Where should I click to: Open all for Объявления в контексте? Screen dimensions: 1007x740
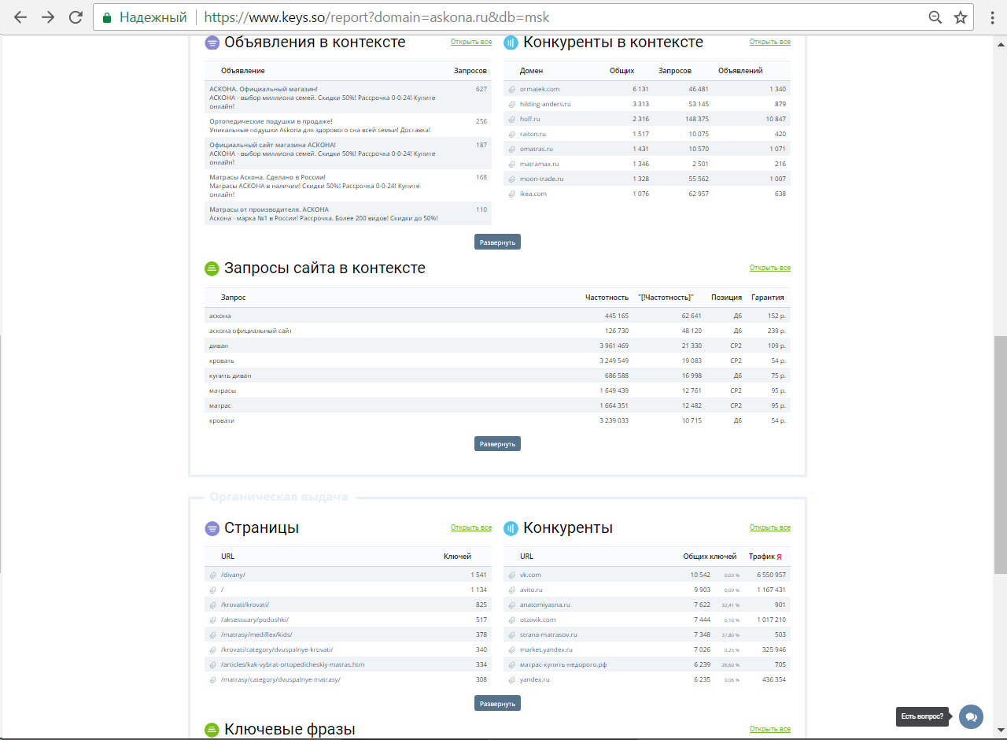point(471,42)
